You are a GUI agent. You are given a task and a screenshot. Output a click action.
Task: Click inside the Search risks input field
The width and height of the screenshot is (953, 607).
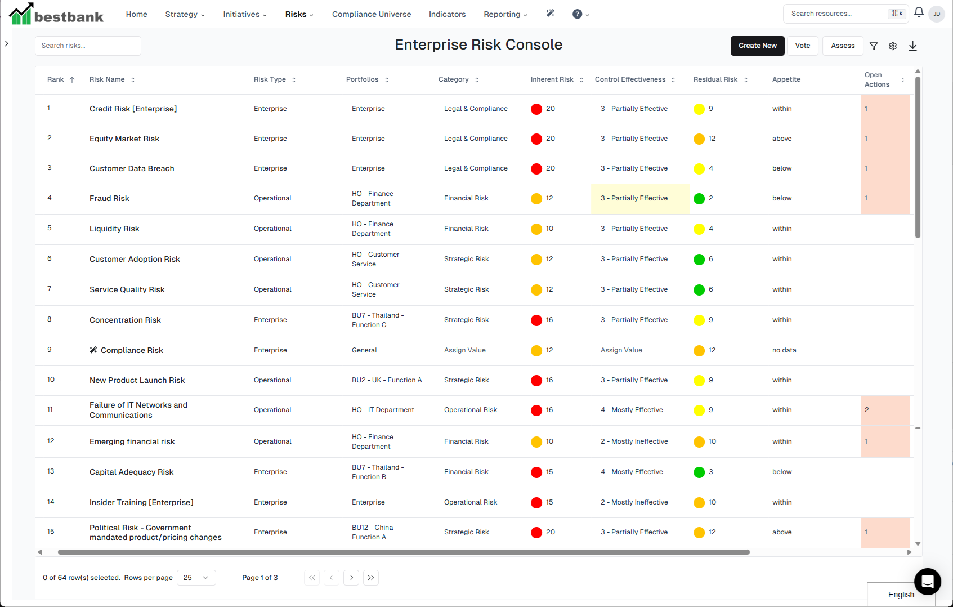pos(88,46)
